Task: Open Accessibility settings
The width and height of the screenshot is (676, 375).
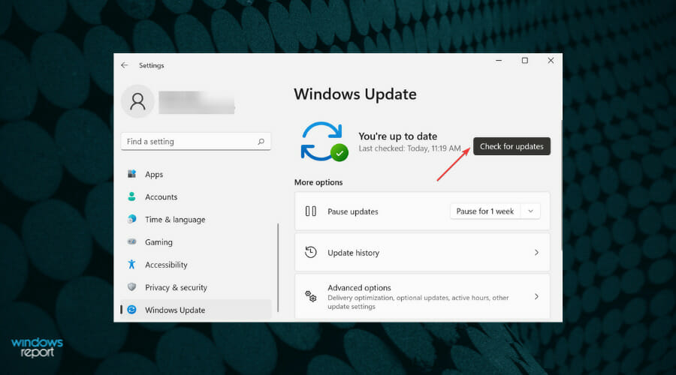Action: [x=196, y=265]
